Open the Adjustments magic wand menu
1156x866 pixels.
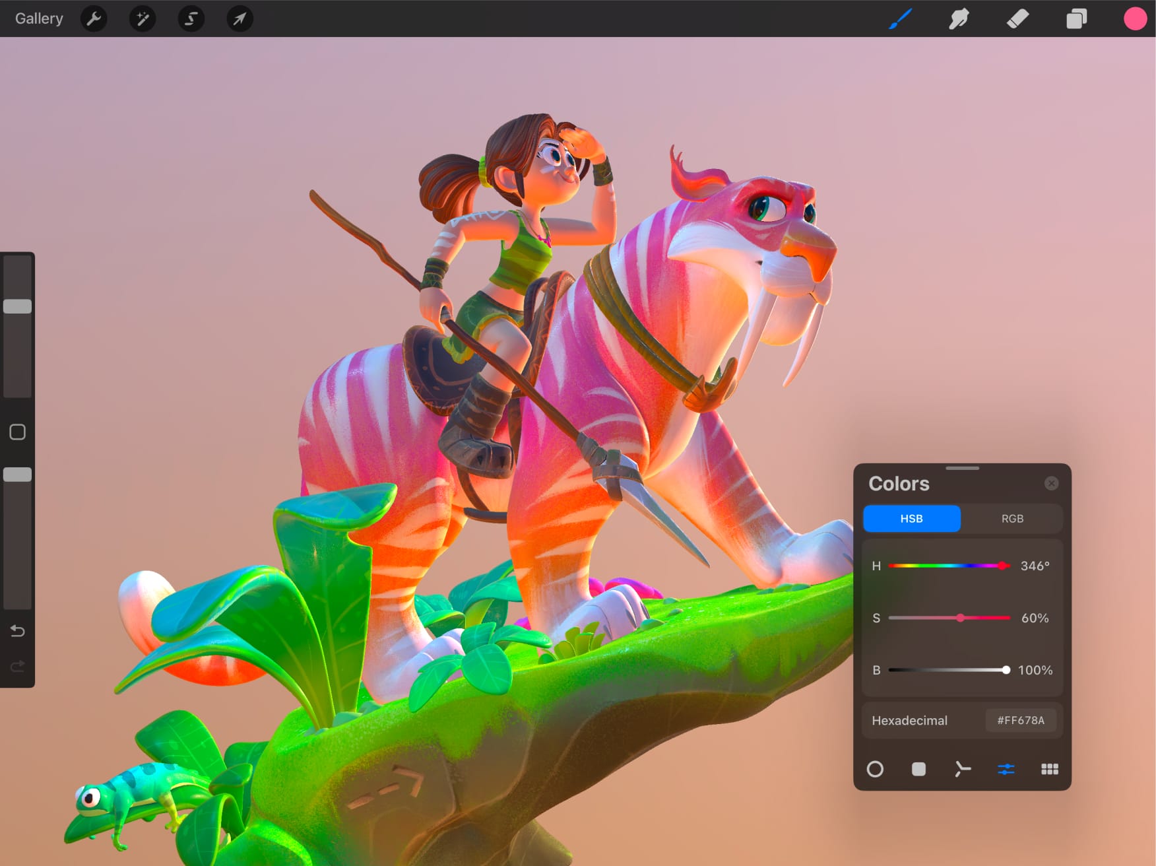click(143, 18)
